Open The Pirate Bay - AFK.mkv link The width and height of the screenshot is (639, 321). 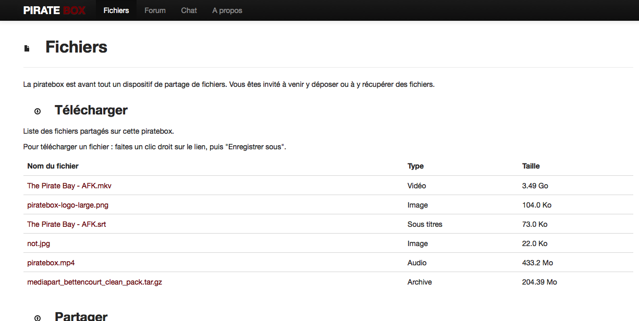click(x=69, y=186)
